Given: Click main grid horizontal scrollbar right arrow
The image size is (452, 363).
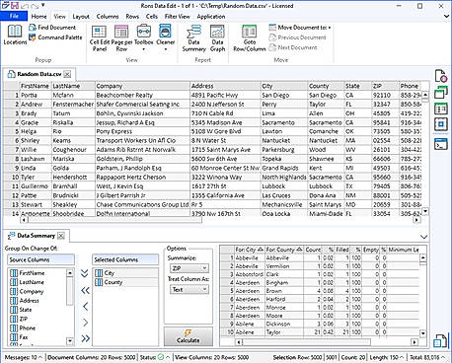Looking at the screenshot, I should [416, 220].
